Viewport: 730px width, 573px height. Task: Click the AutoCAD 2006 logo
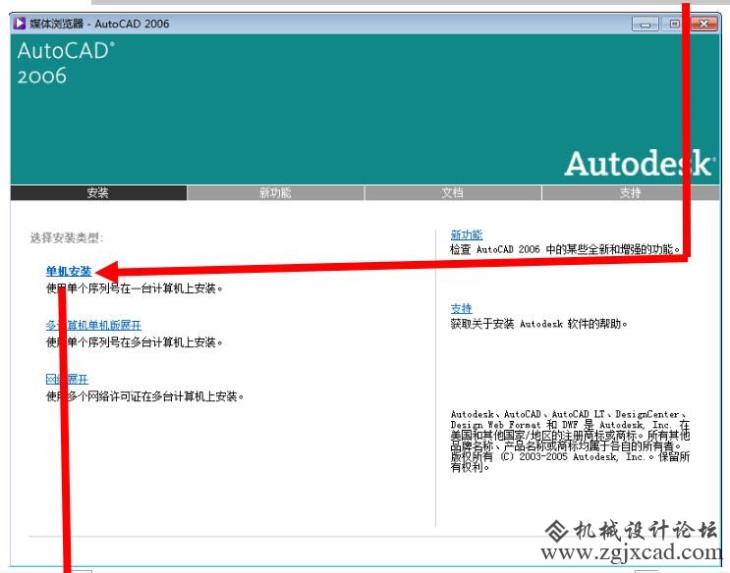tap(66, 63)
